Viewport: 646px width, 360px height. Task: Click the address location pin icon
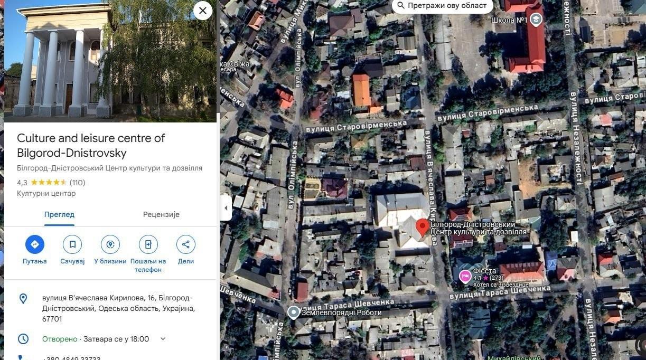[x=23, y=299]
